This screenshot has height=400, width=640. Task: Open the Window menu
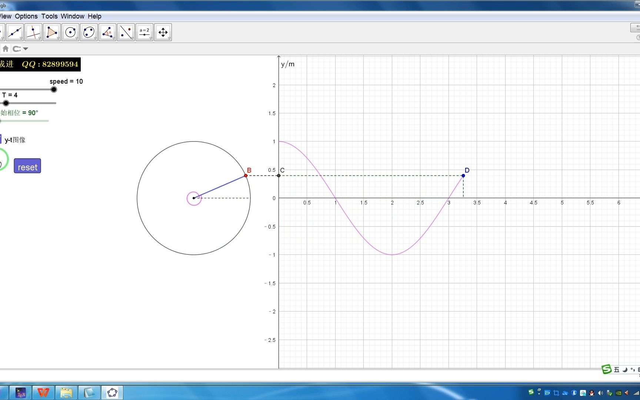(x=73, y=16)
